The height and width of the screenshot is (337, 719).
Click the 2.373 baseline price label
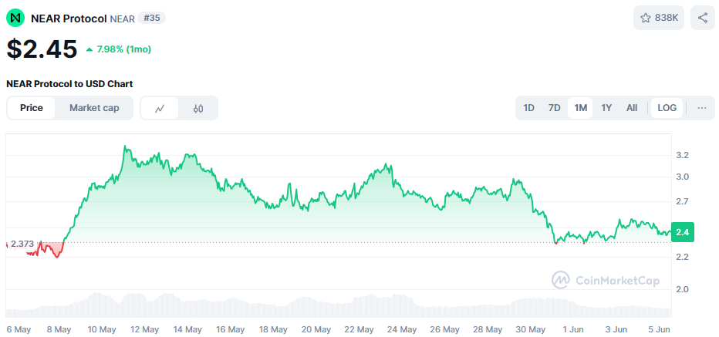[22, 244]
